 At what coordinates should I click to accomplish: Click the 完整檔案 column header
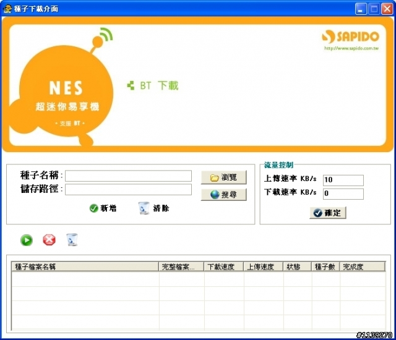(x=181, y=266)
